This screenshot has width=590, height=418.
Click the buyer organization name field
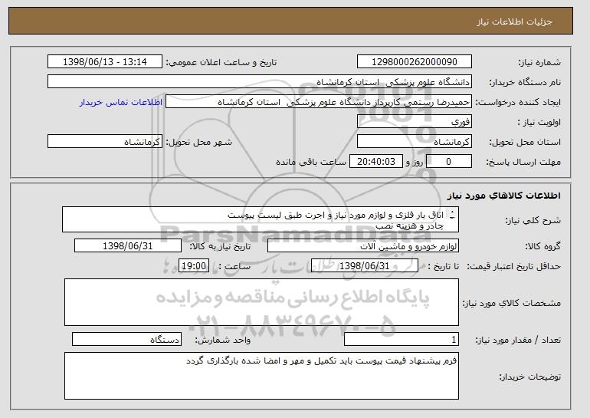point(260,82)
